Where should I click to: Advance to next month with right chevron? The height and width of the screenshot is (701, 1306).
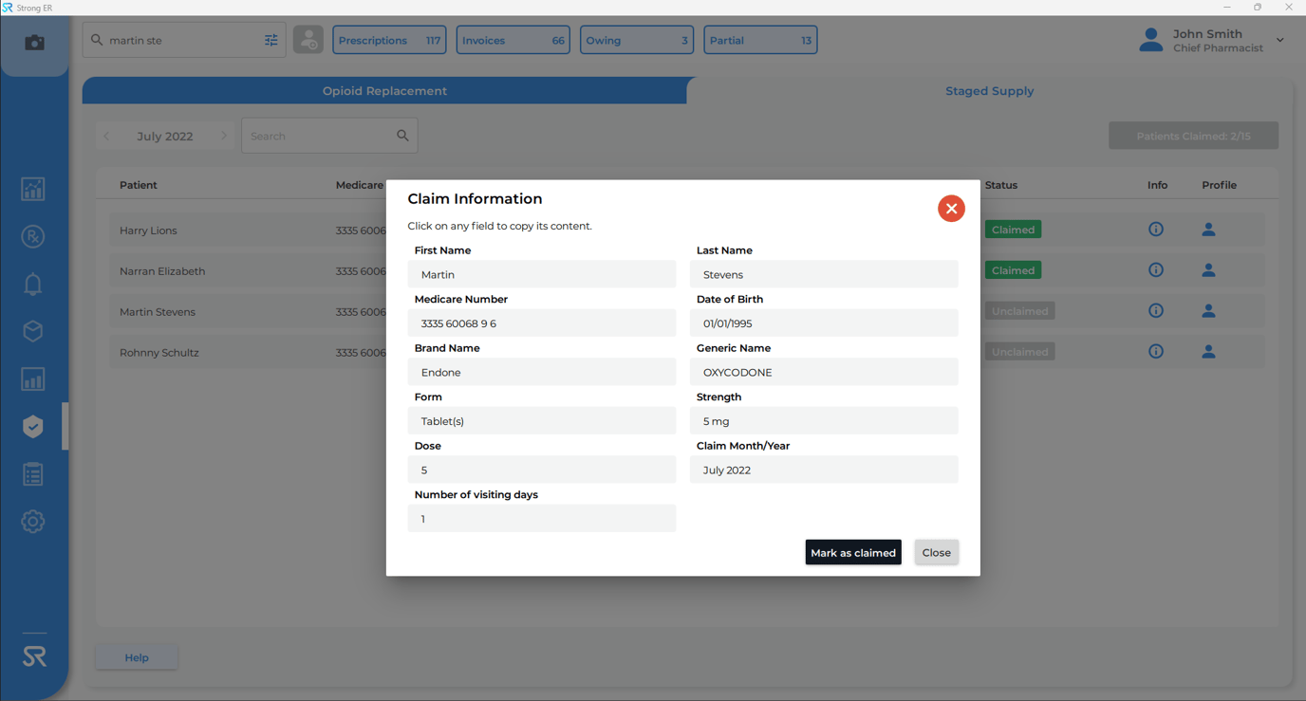(225, 135)
